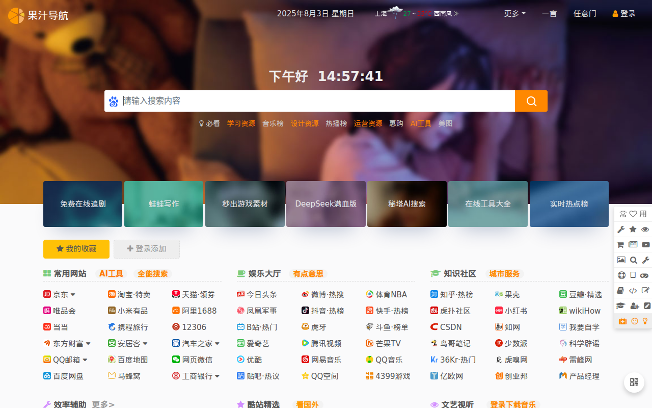Switch to the AI工具 tab beside 常用网站
Screen dimensions: 652x408
(111, 274)
